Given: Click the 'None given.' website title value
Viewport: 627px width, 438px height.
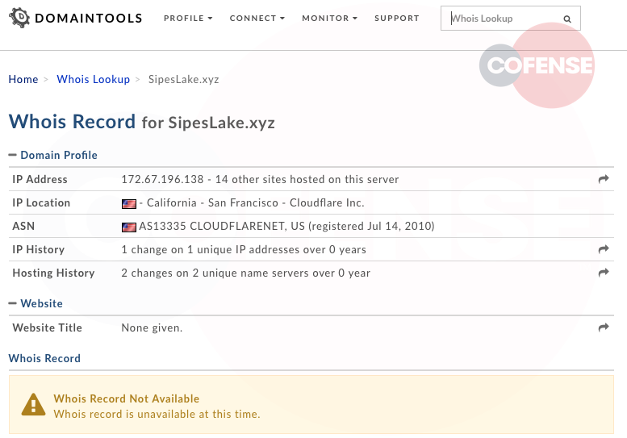Looking at the screenshot, I should (152, 327).
